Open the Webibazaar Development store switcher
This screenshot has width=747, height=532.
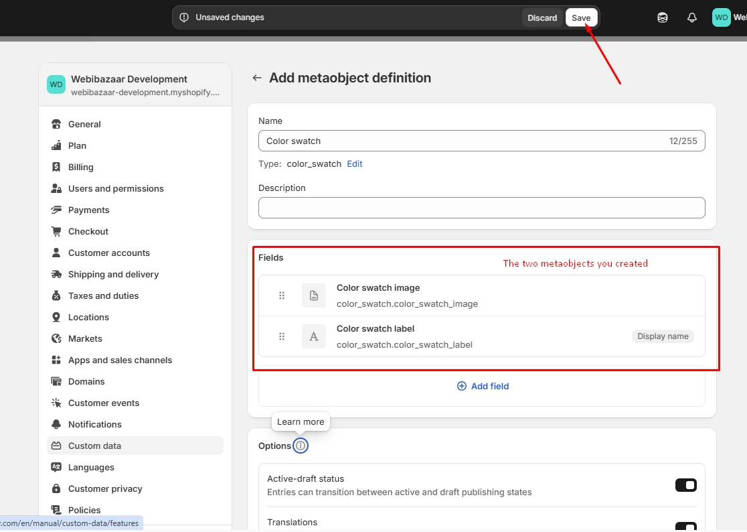(x=135, y=85)
